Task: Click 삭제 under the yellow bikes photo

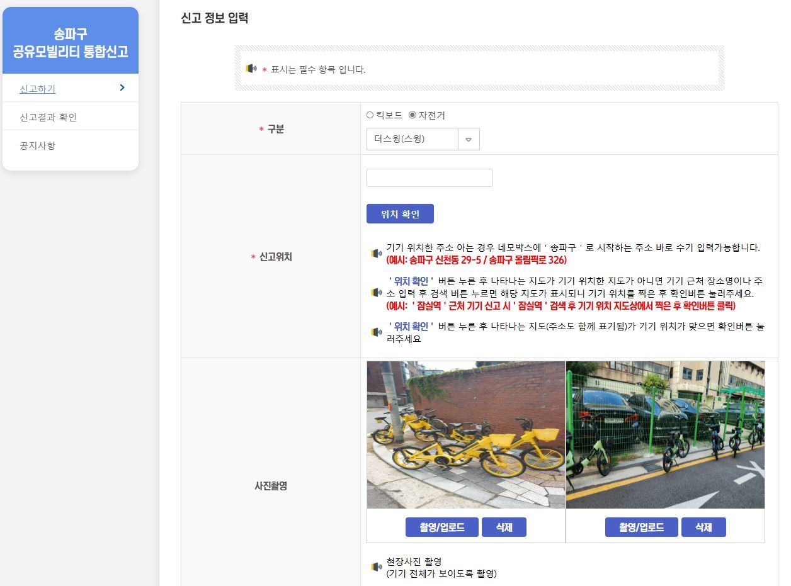Action: coord(504,527)
